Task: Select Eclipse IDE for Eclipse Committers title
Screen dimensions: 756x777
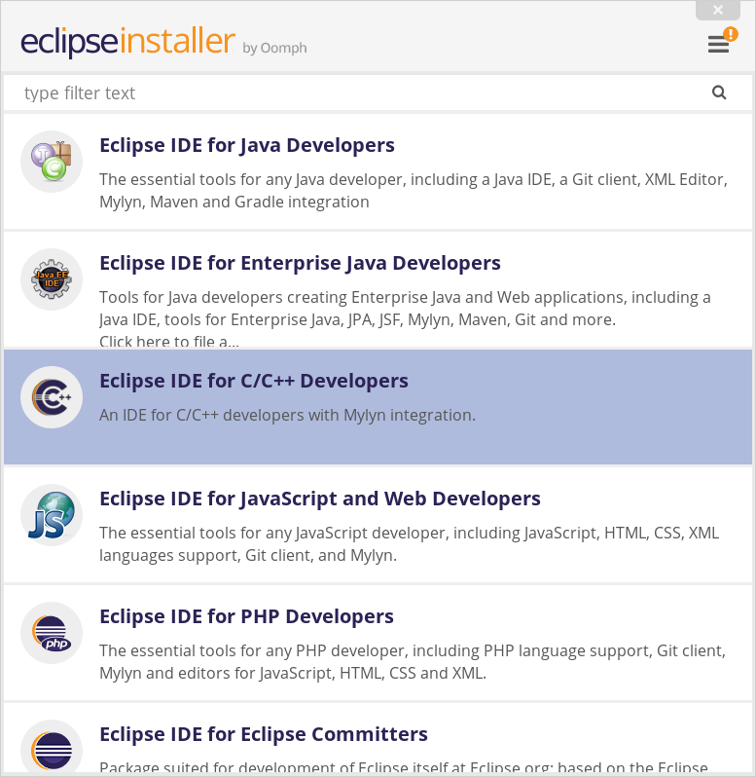Action: 264,734
